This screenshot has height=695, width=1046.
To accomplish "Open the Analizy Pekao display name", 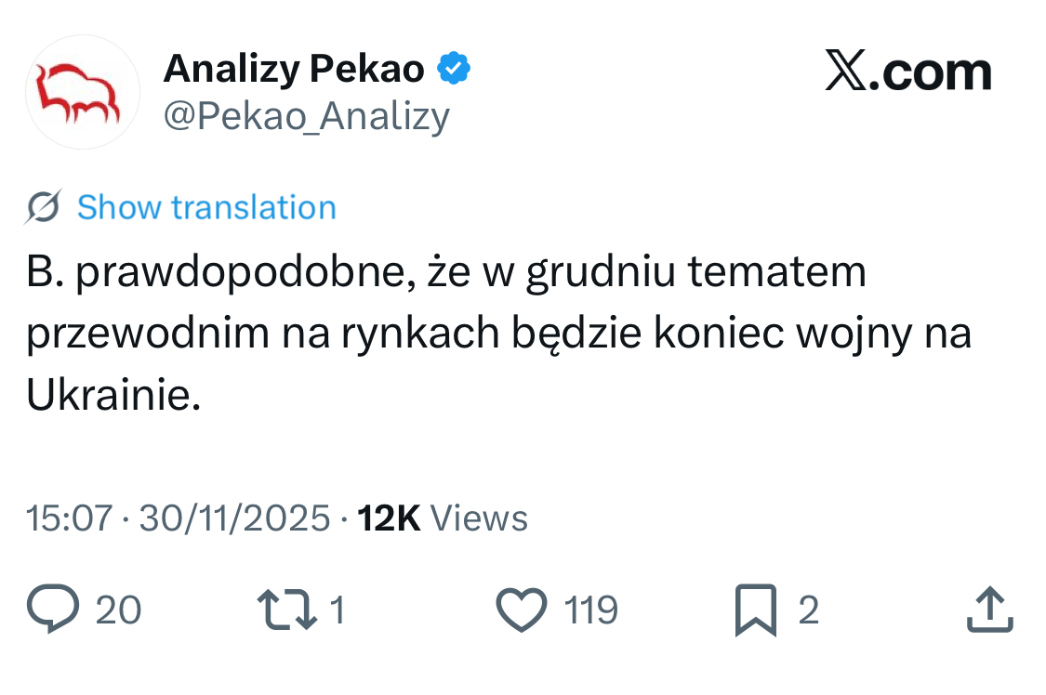I will point(294,69).
